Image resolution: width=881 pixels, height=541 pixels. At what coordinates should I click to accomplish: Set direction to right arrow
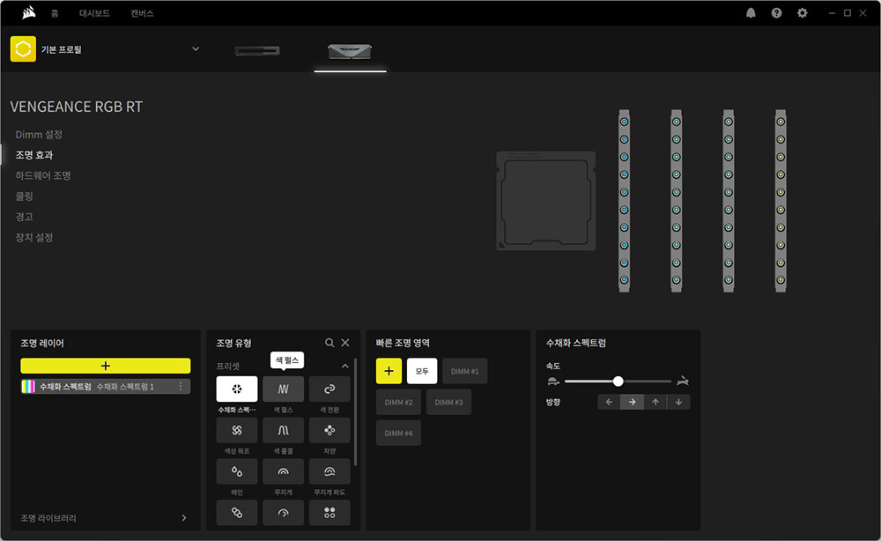point(632,402)
